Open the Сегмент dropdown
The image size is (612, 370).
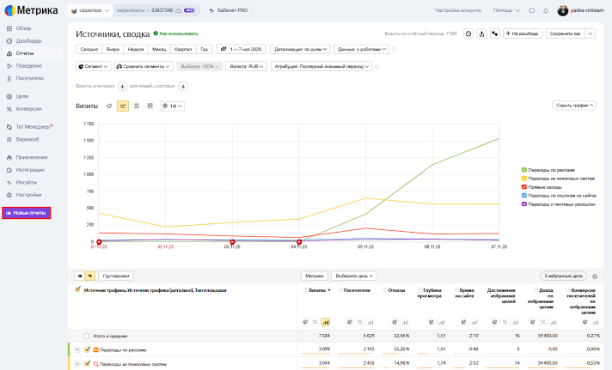click(x=94, y=66)
